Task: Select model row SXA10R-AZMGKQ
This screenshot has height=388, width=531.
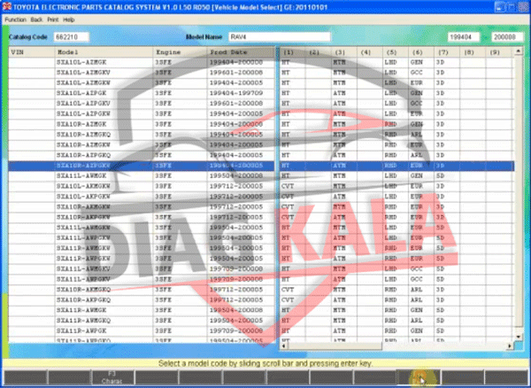Action: [x=261, y=135]
